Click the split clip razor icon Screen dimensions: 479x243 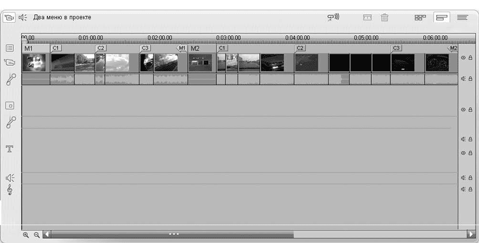368,17
